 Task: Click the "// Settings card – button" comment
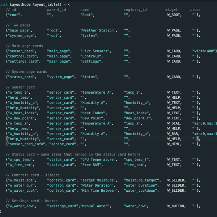(31, 201)
